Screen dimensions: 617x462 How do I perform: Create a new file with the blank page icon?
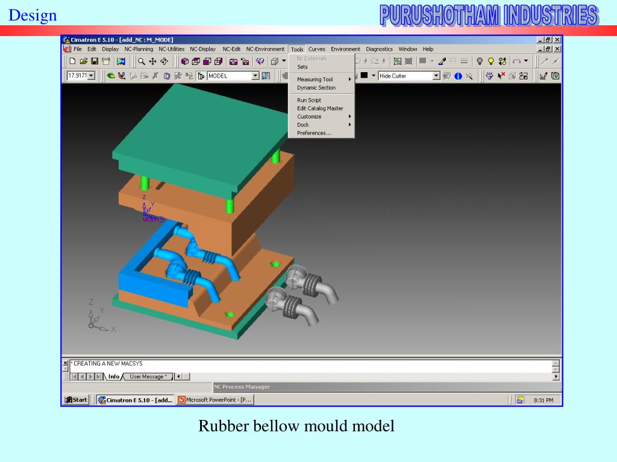pyautogui.click(x=72, y=61)
